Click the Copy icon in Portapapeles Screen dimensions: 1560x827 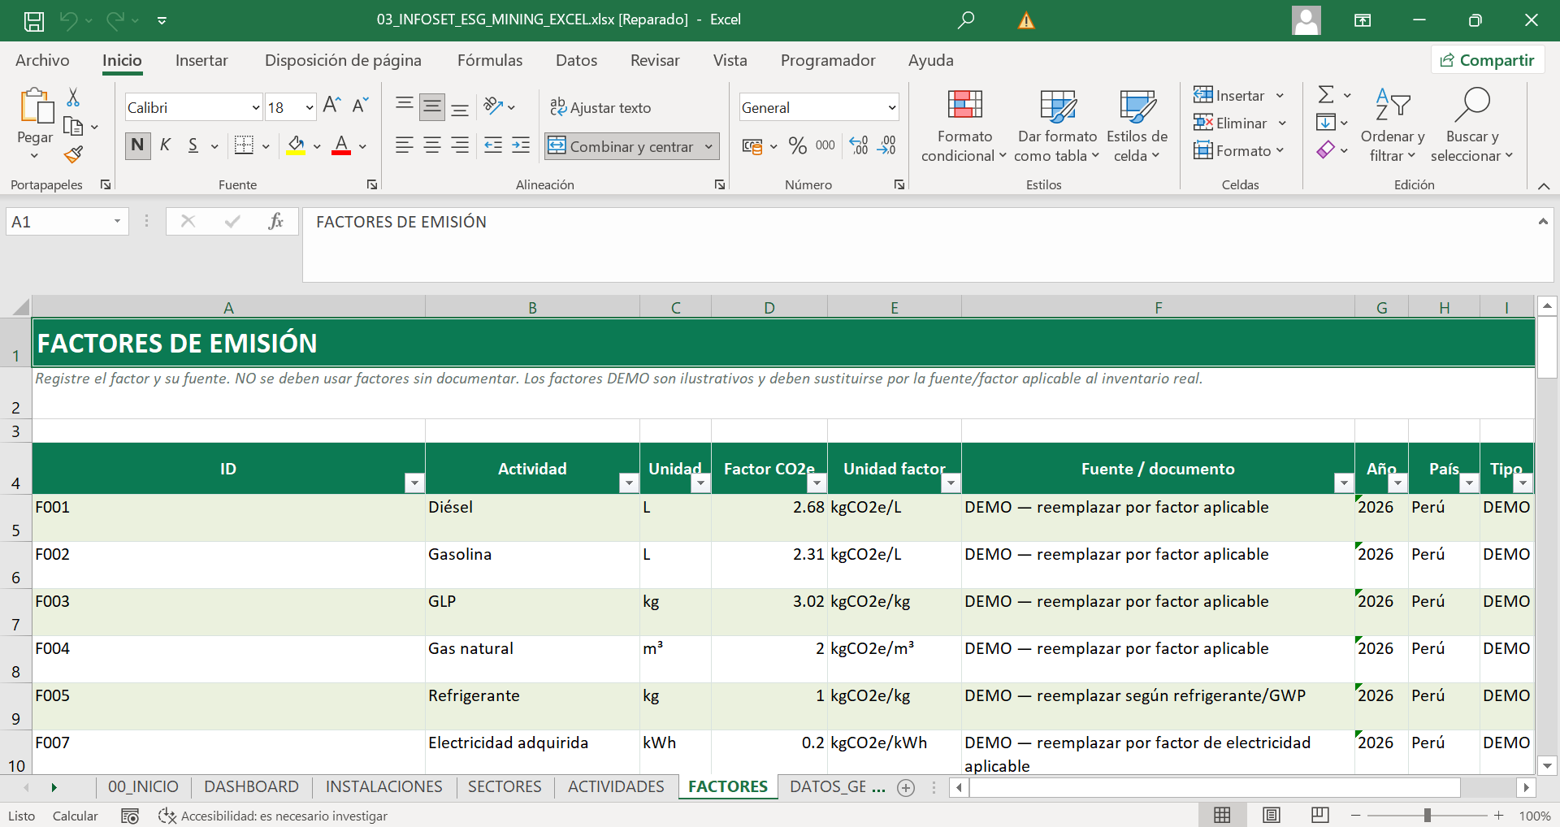(x=73, y=127)
